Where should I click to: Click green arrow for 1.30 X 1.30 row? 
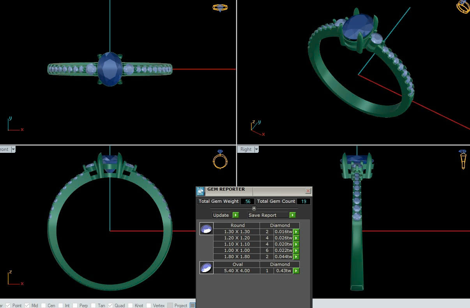click(x=296, y=232)
